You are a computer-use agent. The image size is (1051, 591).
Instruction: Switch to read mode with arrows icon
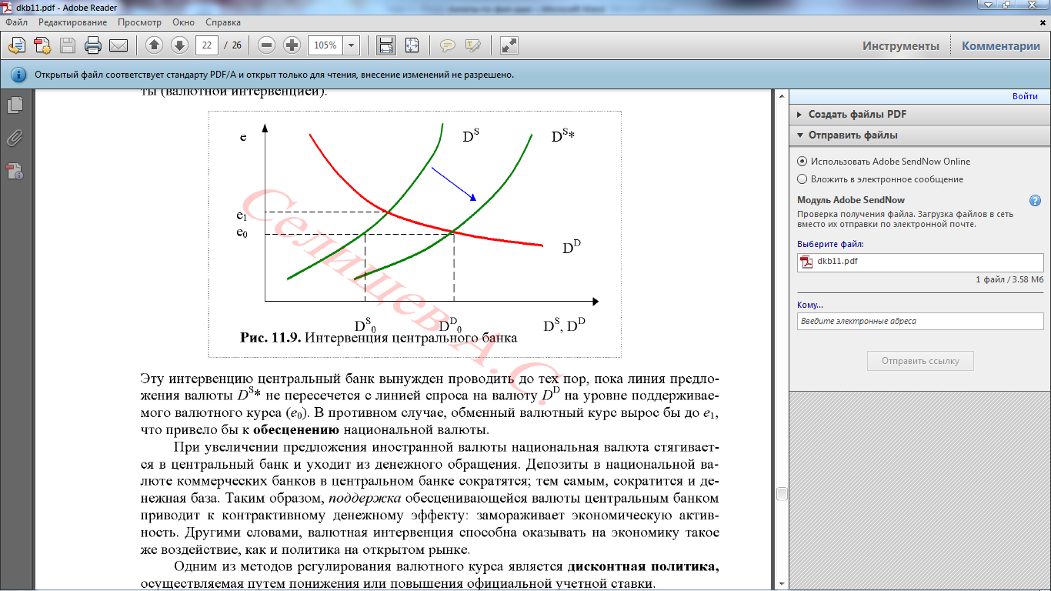pyautogui.click(x=509, y=45)
